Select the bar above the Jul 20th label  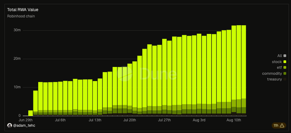(x=130, y=90)
